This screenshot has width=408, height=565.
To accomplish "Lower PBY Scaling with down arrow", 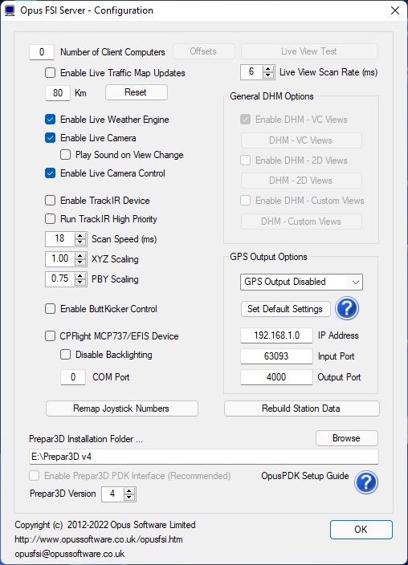I will pyautogui.click(x=80, y=282).
